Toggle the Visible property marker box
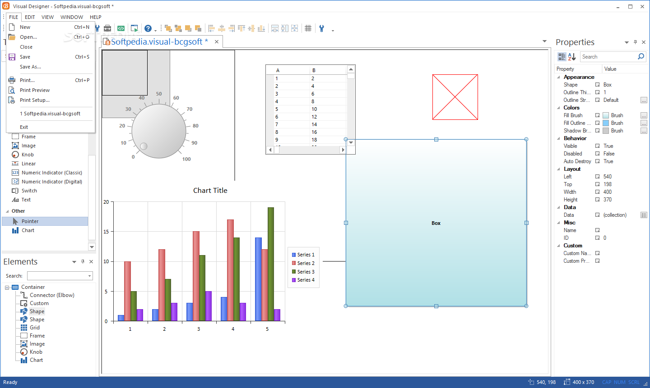Viewport: 650px width, 388px height. pos(597,146)
